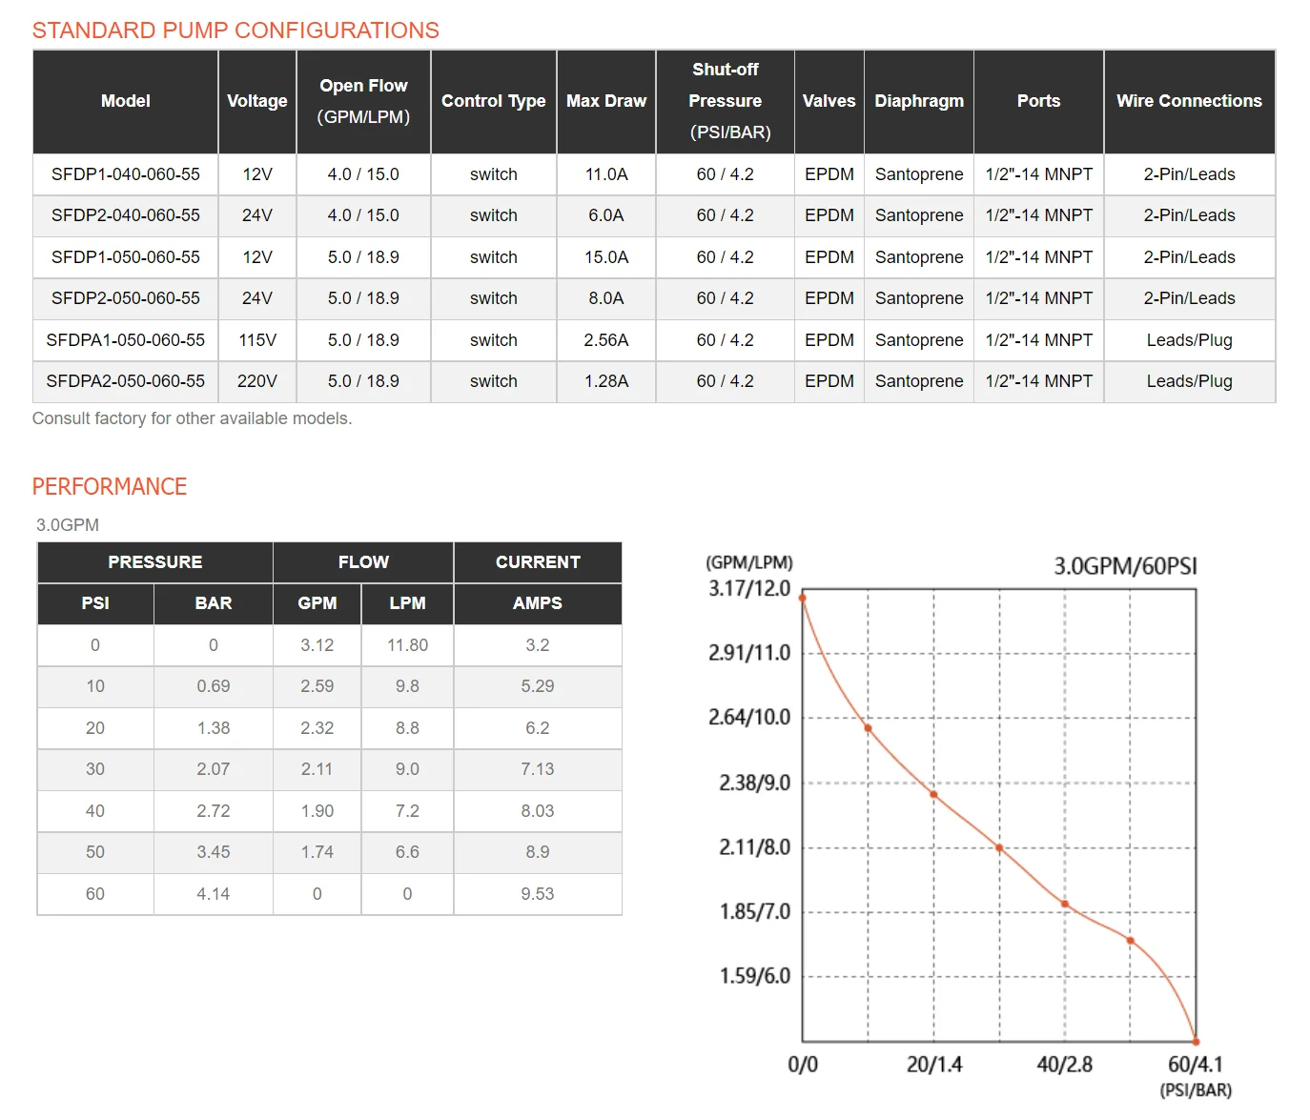Click the 8.03 amps value
Viewport: 1310px width, 1120px height.
(538, 811)
